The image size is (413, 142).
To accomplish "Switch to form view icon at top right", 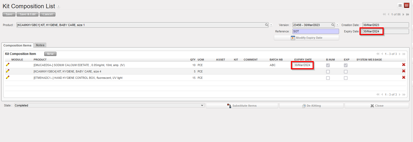I will (407, 5).
